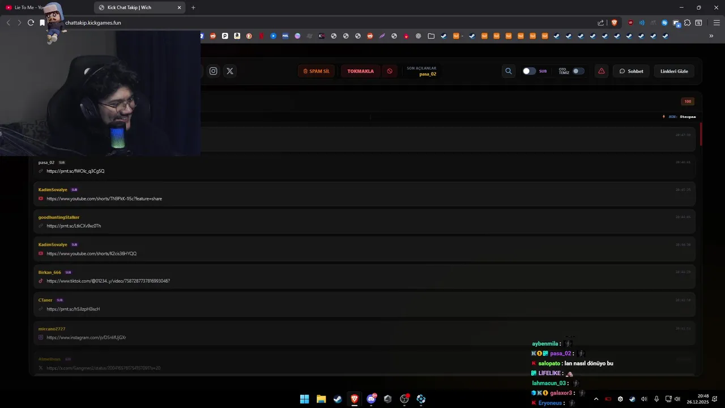
Task: Open the Instagram icon in the chat toolbar
Action: point(214,71)
